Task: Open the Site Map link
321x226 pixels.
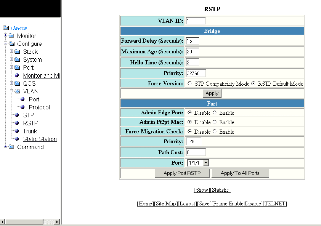Action: click(166, 204)
